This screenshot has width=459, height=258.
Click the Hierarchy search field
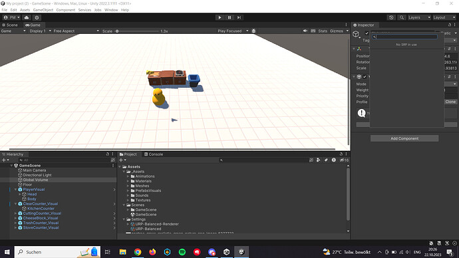[65, 160]
